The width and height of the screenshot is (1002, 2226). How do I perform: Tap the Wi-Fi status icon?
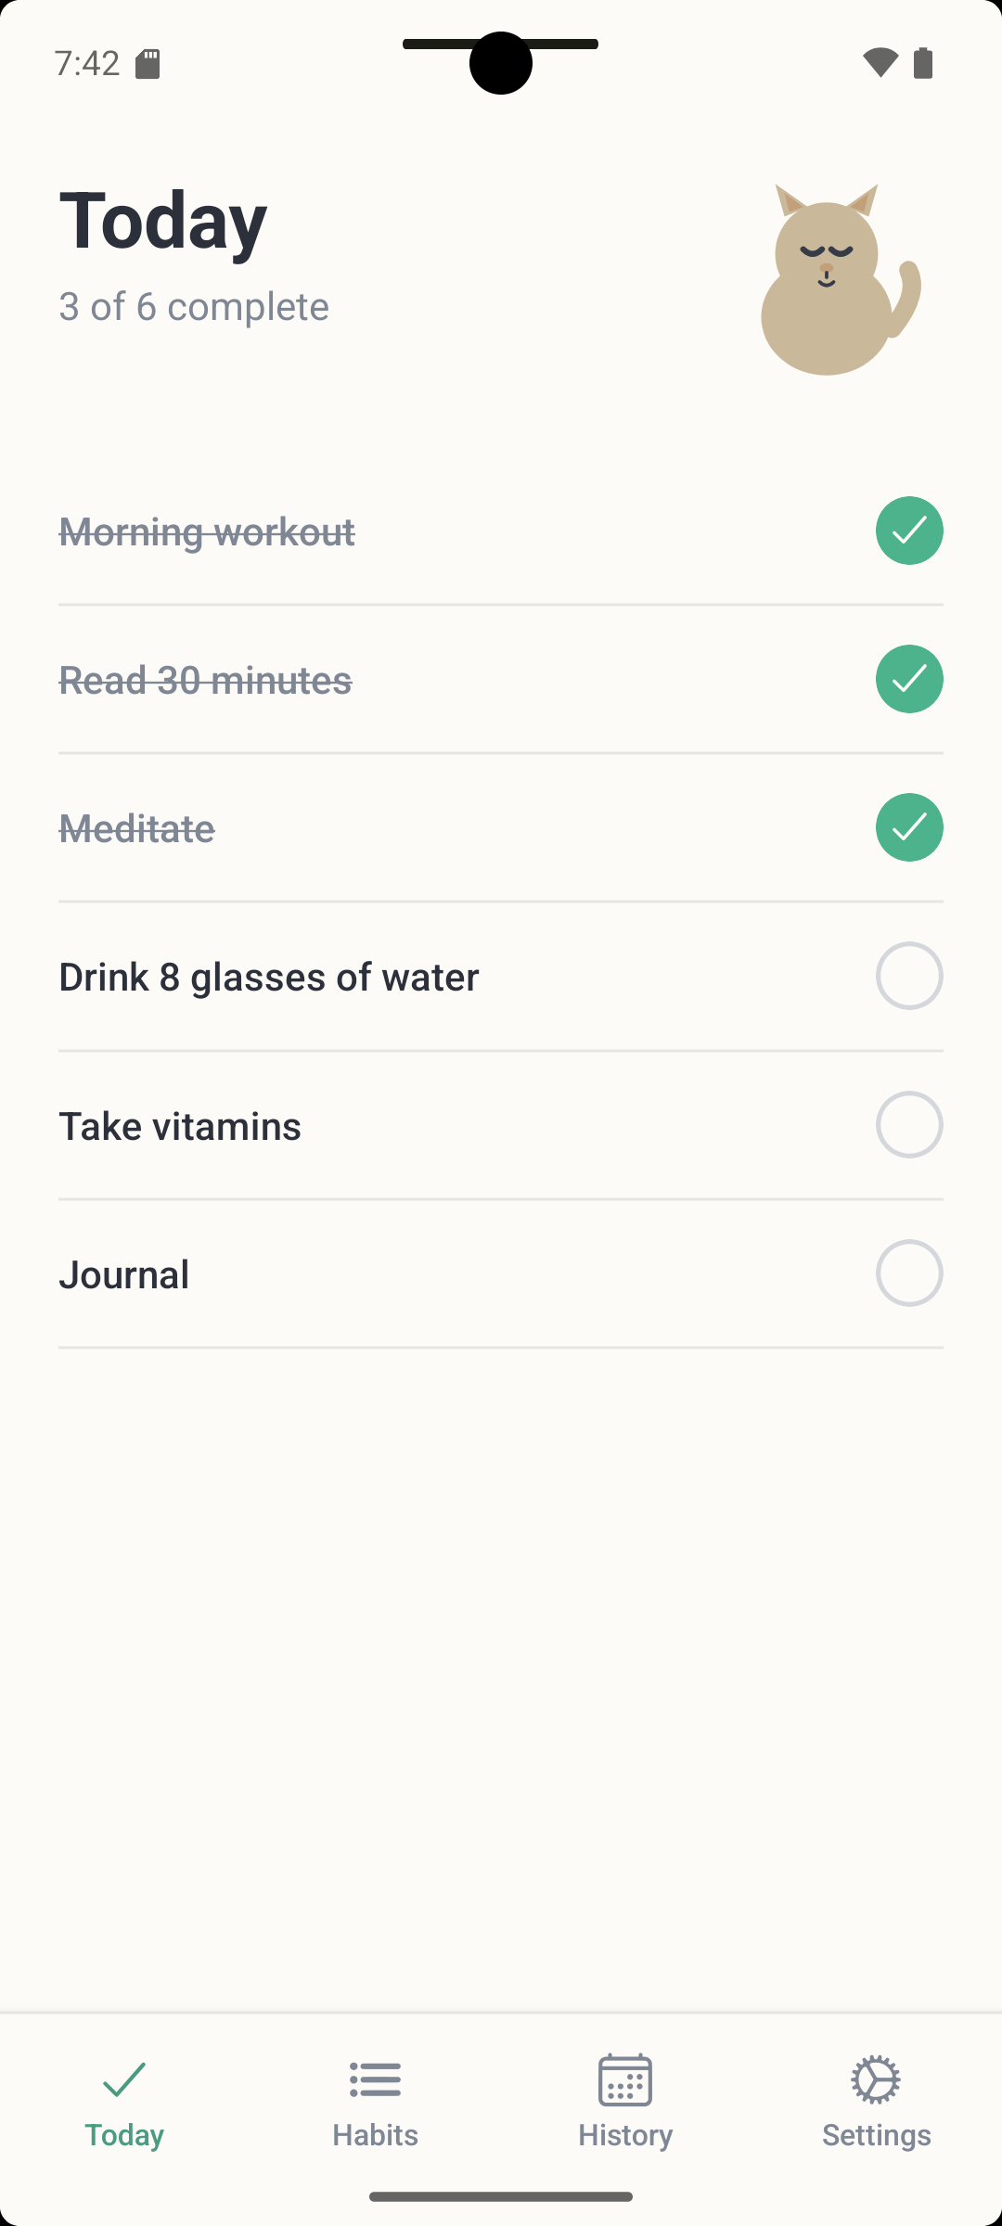pos(880,63)
